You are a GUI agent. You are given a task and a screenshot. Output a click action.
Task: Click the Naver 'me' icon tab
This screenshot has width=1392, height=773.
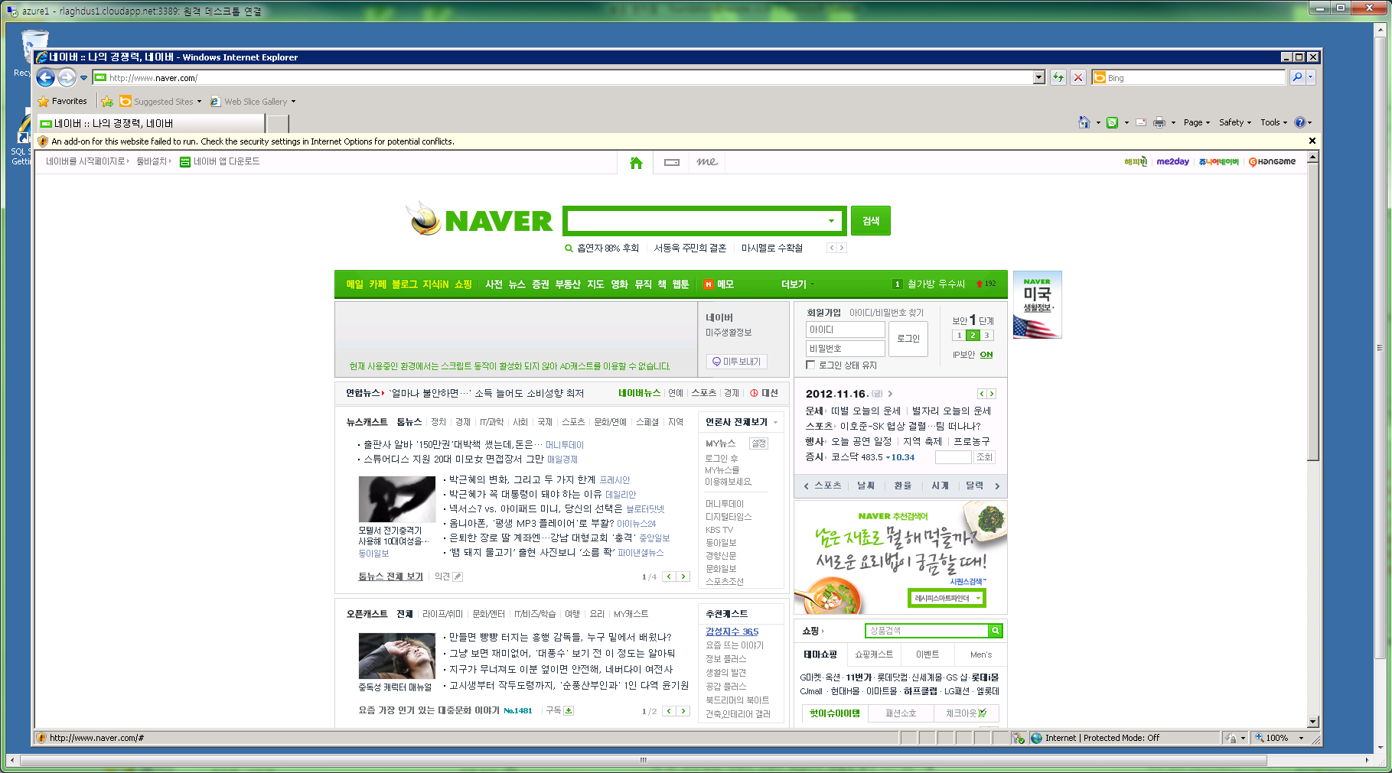tap(707, 162)
